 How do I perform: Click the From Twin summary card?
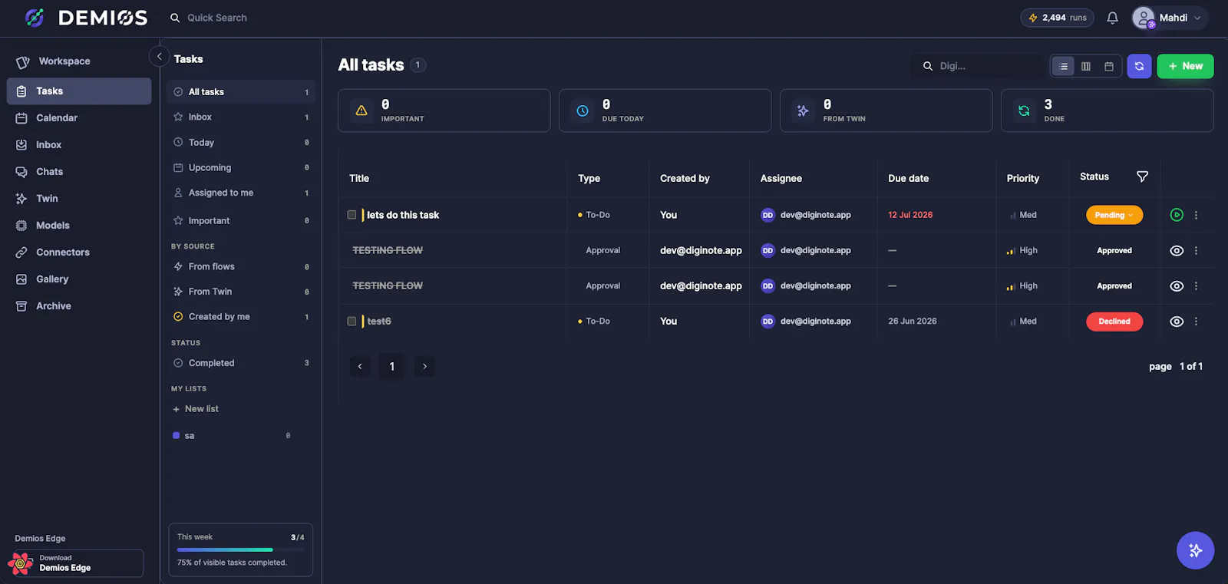point(886,111)
